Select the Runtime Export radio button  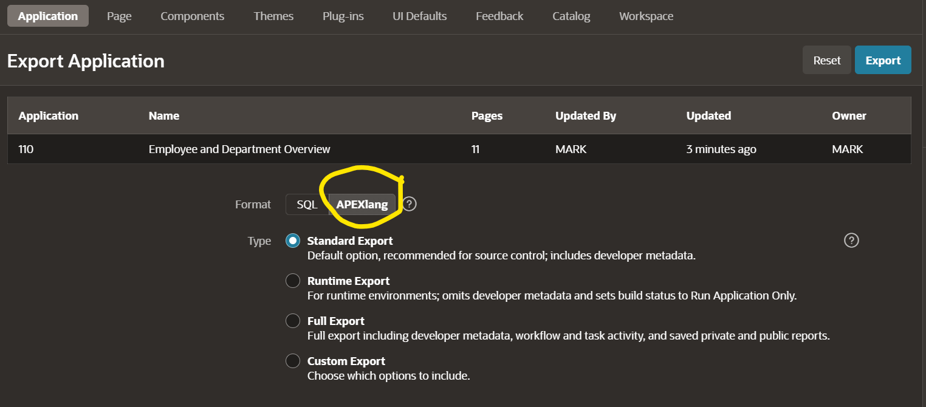click(293, 281)
